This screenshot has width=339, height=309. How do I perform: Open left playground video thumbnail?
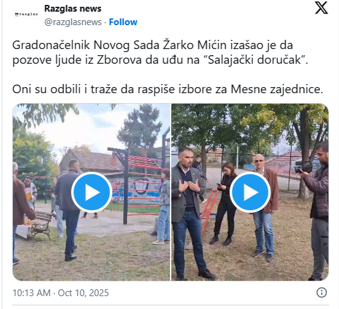[92, 192]
